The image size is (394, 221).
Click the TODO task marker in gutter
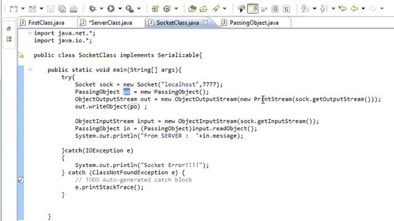coord(21,180)
